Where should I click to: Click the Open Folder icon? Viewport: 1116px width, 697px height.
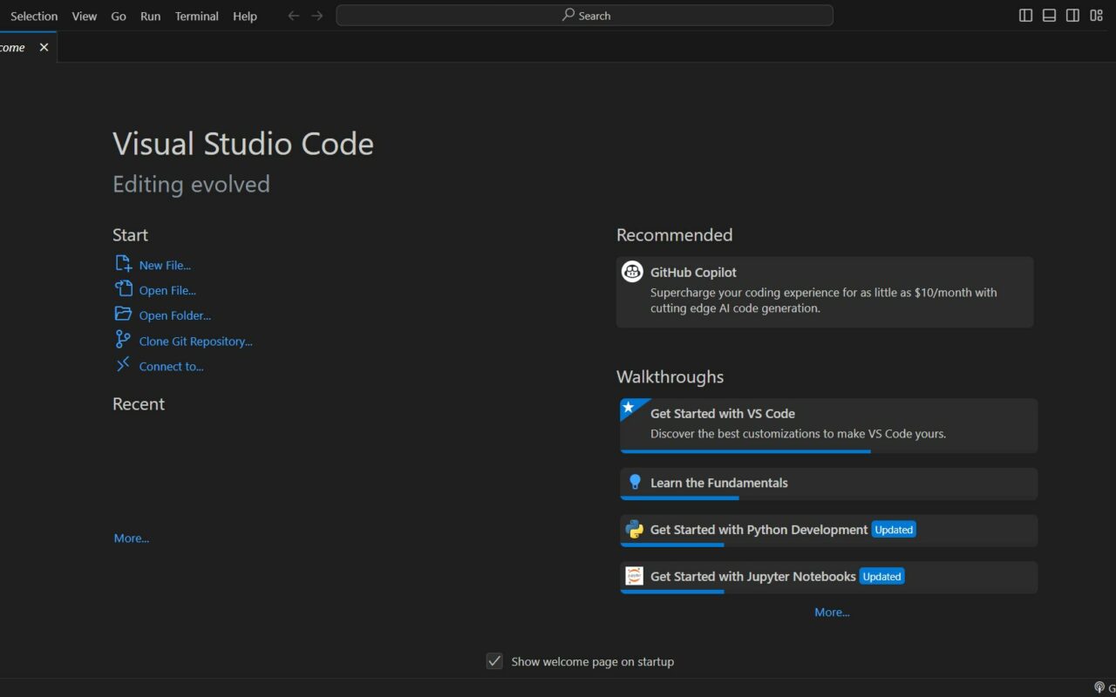[123, 315]
